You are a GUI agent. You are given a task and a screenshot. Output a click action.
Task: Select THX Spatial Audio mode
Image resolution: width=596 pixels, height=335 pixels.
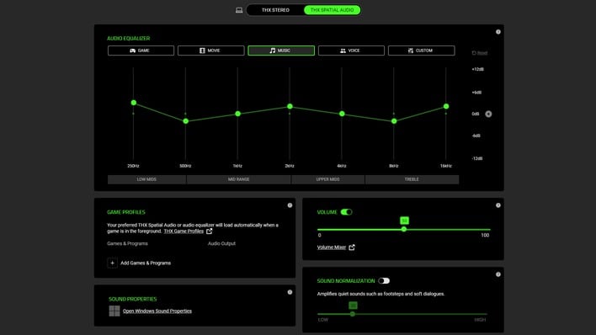(332, 10)
